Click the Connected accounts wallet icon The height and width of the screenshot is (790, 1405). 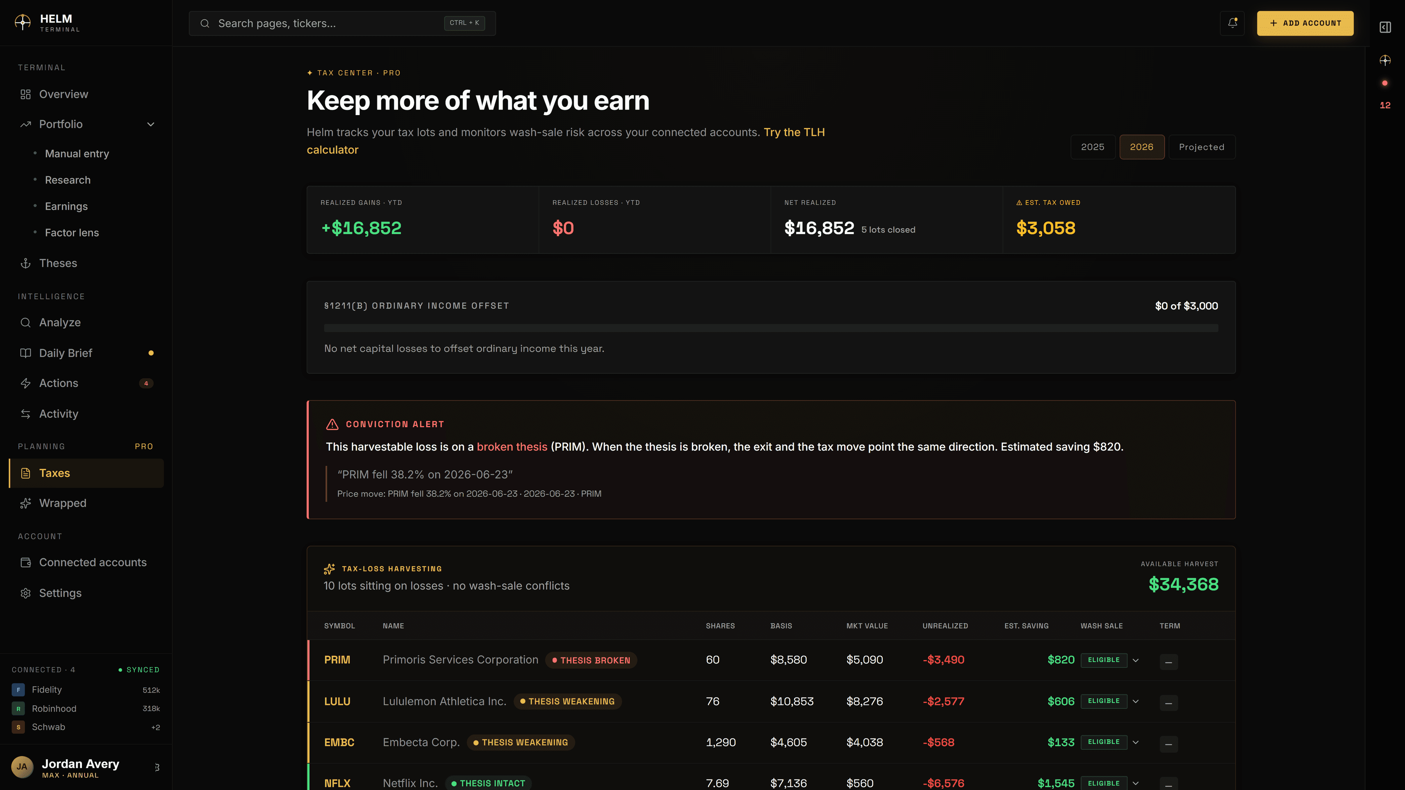26,563
